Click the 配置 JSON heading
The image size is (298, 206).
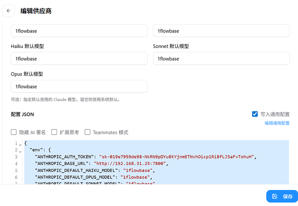click(22, 114)
